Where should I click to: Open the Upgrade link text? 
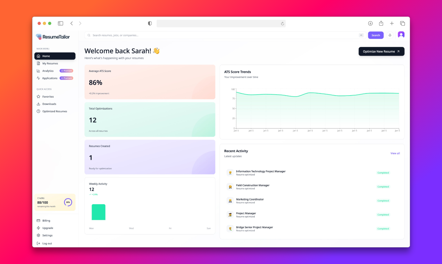click(48, 228)
